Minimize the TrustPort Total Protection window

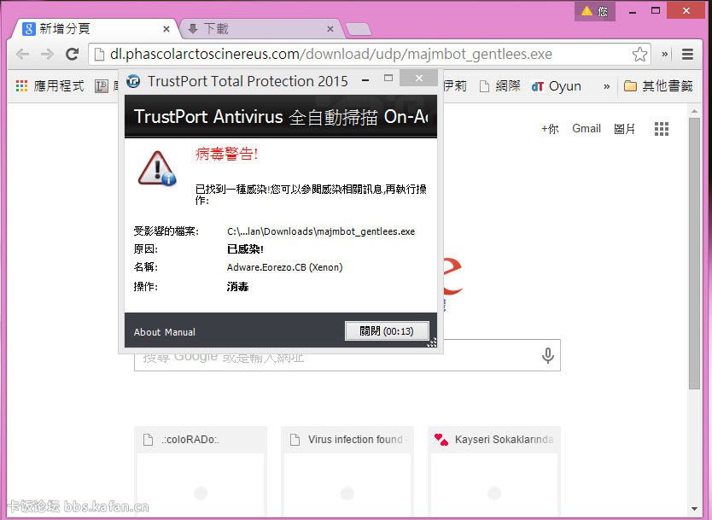[365, 80]
